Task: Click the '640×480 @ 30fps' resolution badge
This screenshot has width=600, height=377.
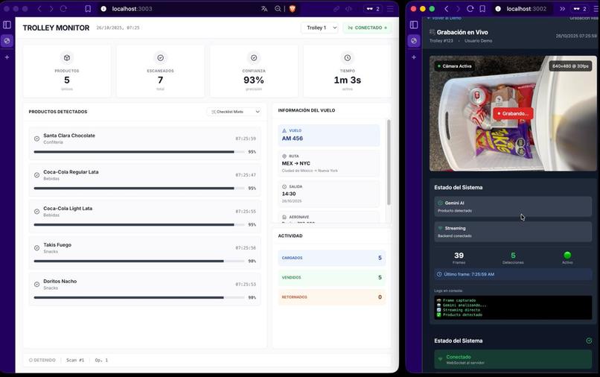Action: 570,66
